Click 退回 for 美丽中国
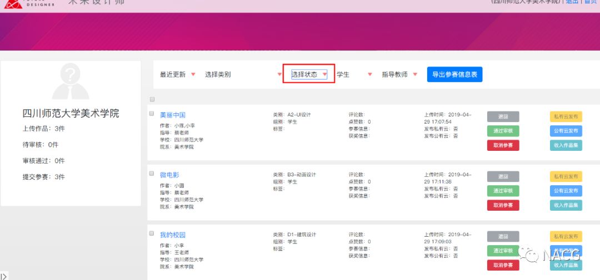 [503, 116]
